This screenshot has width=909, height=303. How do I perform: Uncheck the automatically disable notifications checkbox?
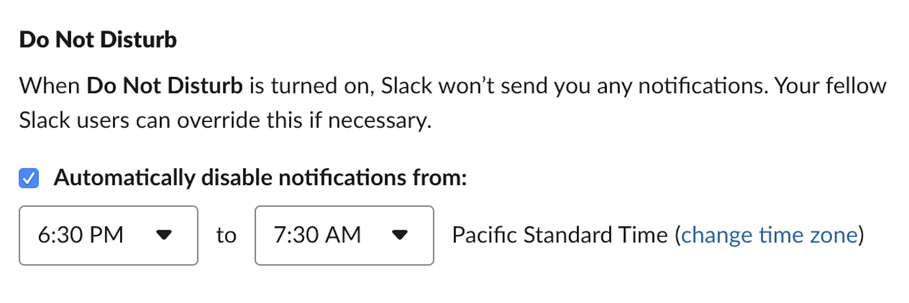(x=29, y=178)
